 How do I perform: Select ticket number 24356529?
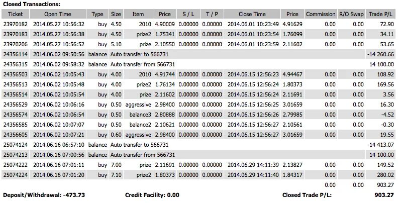pyautogui.click(x=16, y=105)
